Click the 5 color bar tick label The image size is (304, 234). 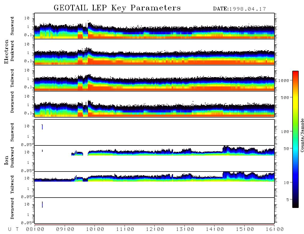coord(287,200)
